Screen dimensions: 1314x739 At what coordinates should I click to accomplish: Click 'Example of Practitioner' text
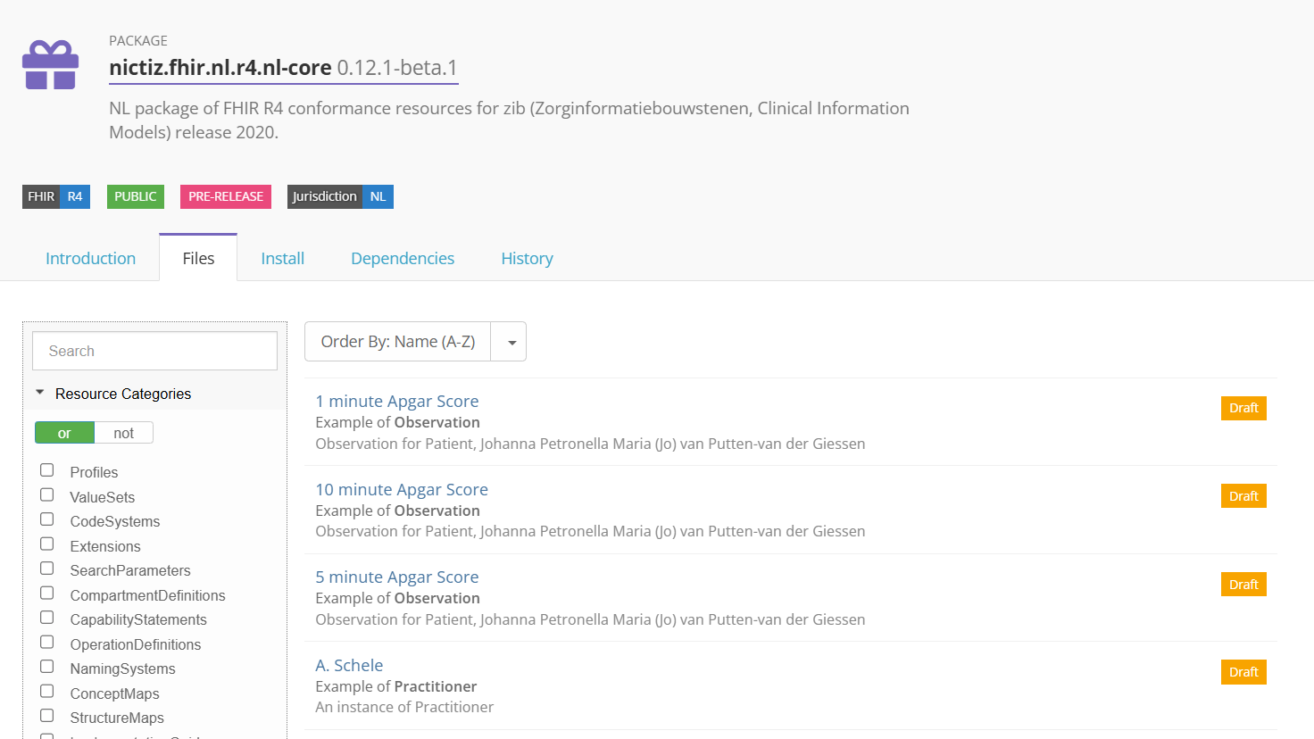point(396,686)
